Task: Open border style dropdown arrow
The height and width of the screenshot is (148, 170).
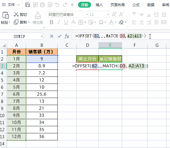Action: point(85,22)
